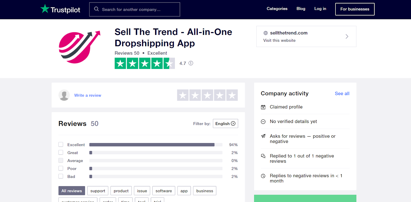
Task: Focus the Search for another company field
Action: 135,9
